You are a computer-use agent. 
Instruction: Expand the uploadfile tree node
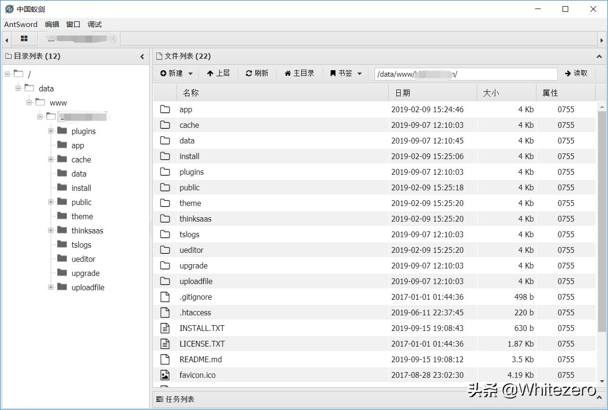click(x=51, y=287)
